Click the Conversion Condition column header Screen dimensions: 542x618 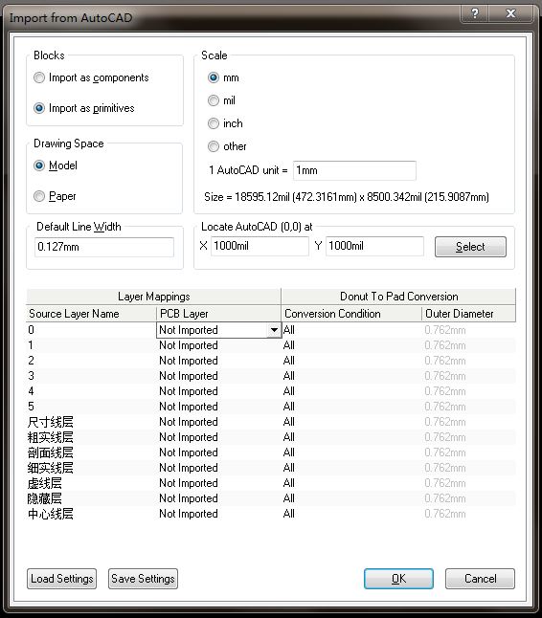click(x=351, y=314)
